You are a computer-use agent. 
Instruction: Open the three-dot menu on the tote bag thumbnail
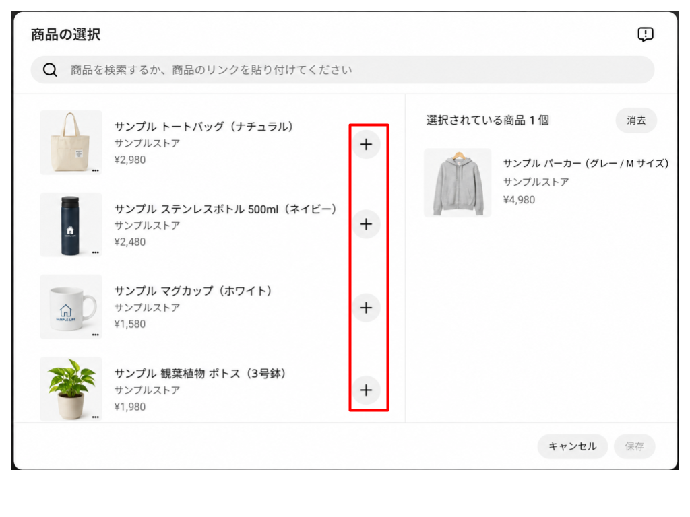tap(96, 170)
